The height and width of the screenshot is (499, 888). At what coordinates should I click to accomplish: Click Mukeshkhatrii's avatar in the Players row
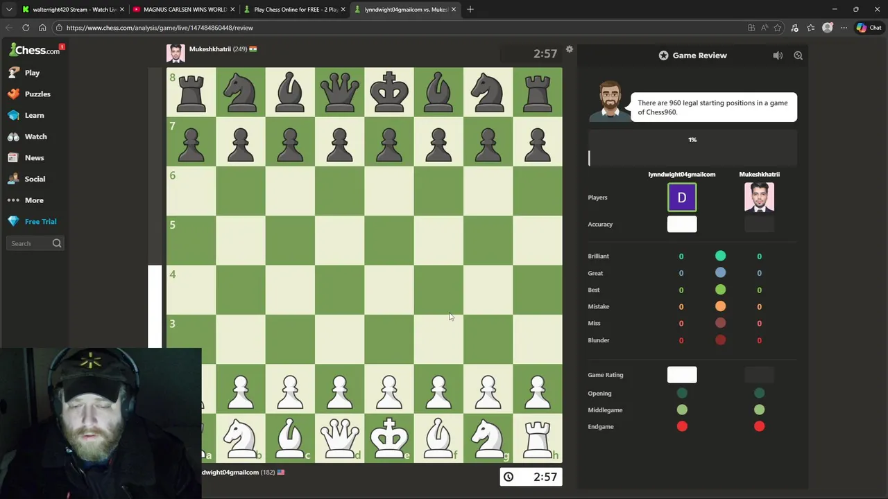759,198
